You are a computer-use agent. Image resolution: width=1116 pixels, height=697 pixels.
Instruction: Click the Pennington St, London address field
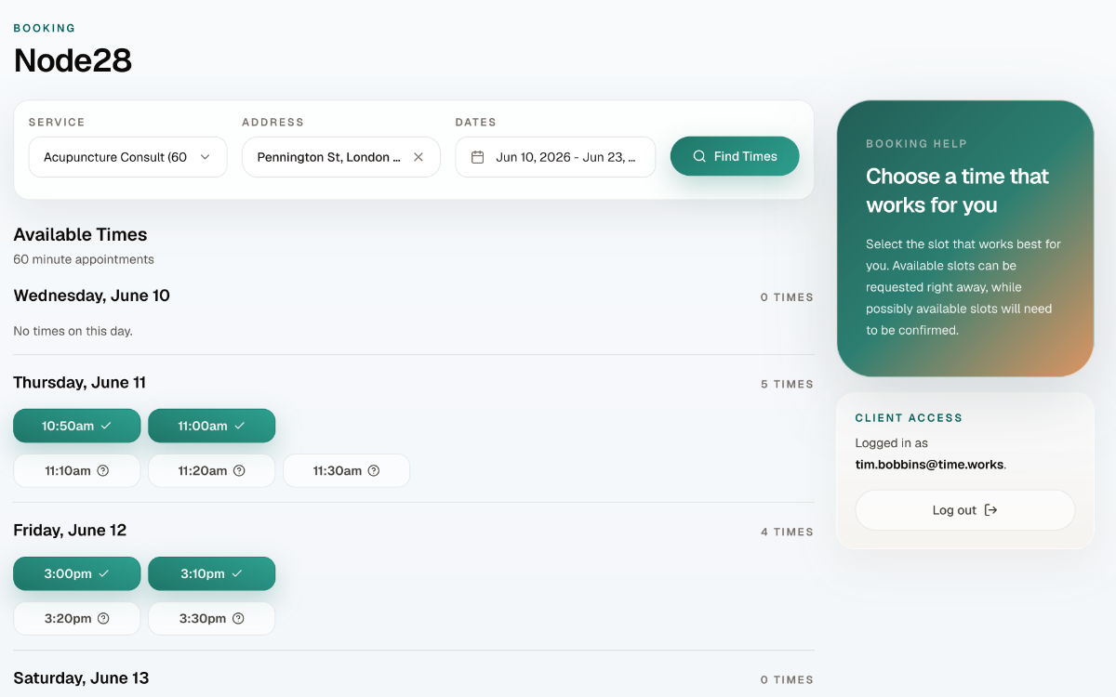click(x=341, y=157)
